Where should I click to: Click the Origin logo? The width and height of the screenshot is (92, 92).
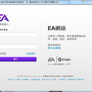point(64,60)
